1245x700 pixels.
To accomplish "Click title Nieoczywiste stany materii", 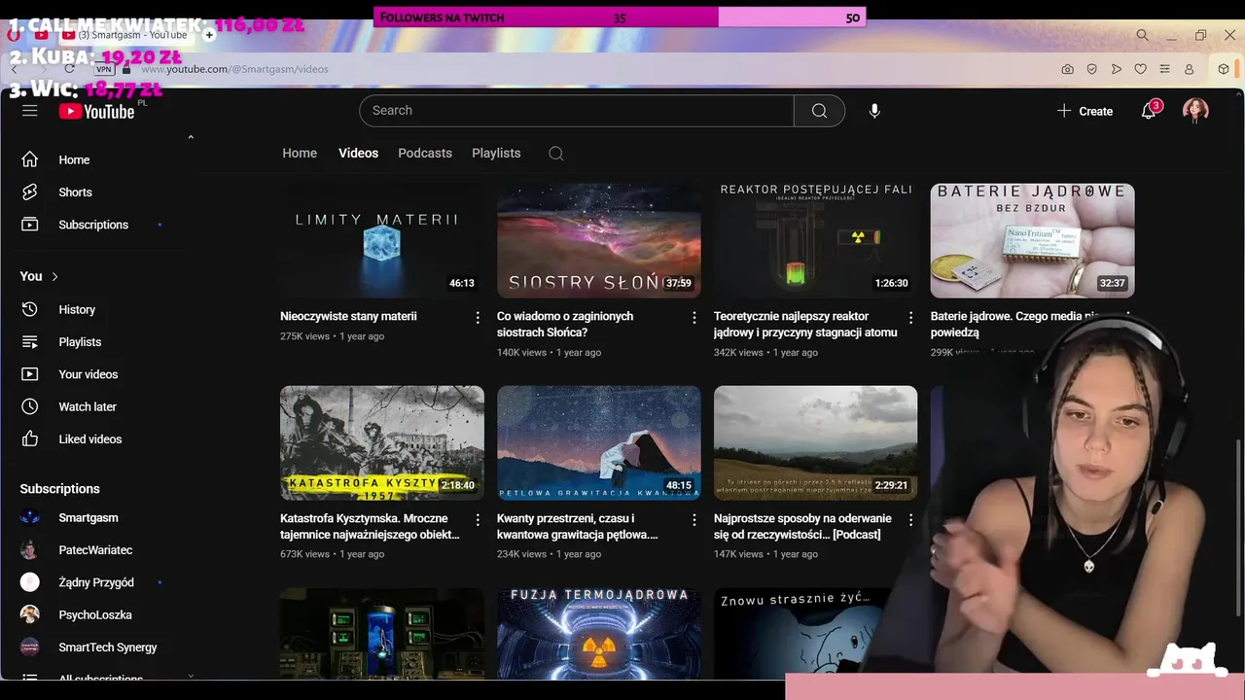I will pos(348,316).
